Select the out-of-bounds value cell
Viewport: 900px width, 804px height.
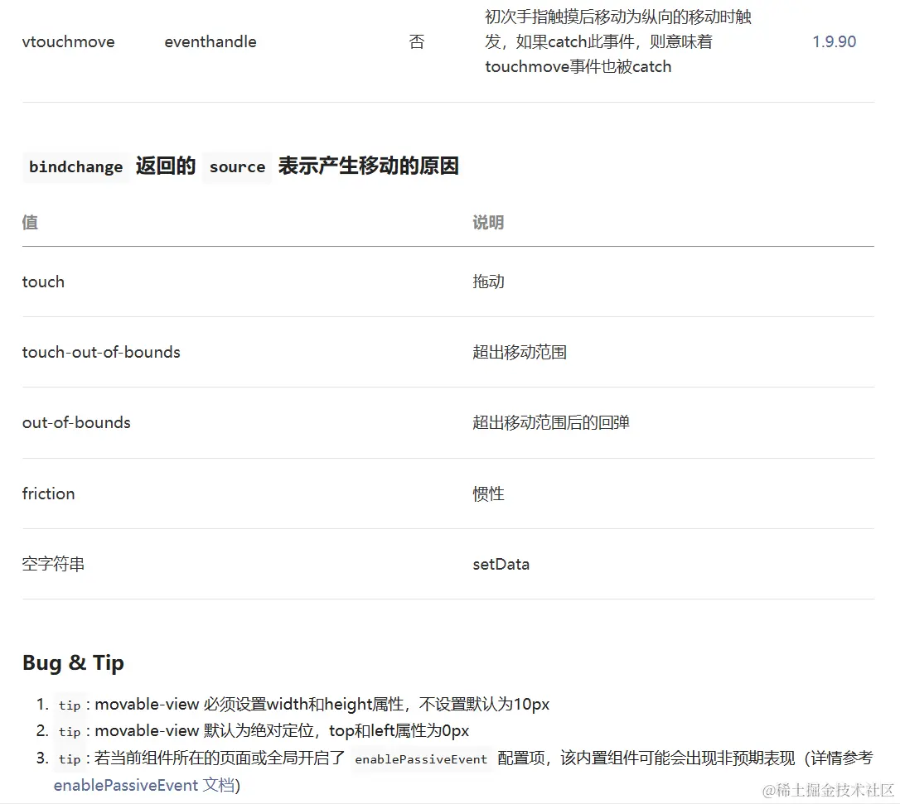pyautogui.click(x=76, y=422)
